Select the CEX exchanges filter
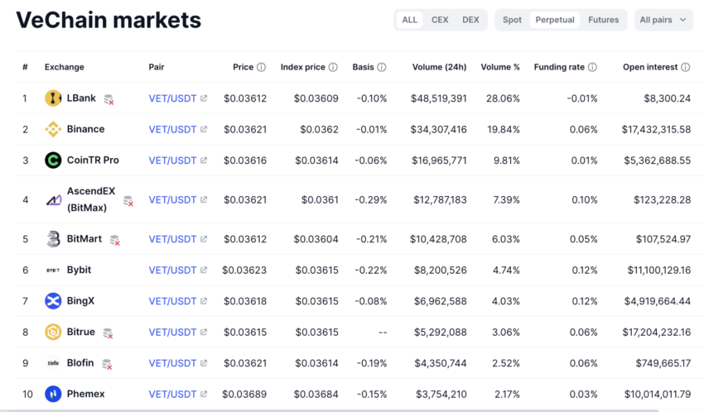Image resolution: width=704 pixels, height=412 pixels. coord(440,20)
